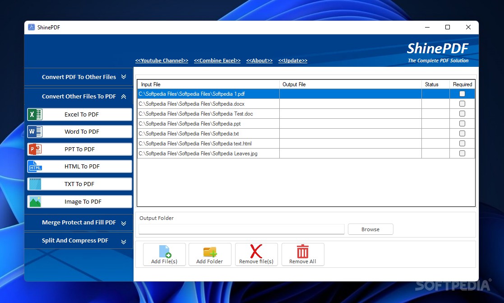
Task: Select the Softpedia.docx row
Action: [306, 104]
